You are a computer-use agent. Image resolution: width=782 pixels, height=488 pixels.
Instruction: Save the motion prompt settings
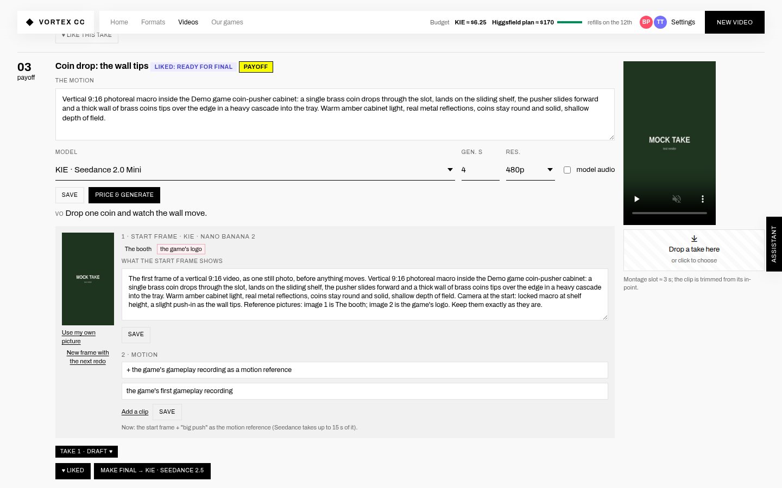[70, 195]
